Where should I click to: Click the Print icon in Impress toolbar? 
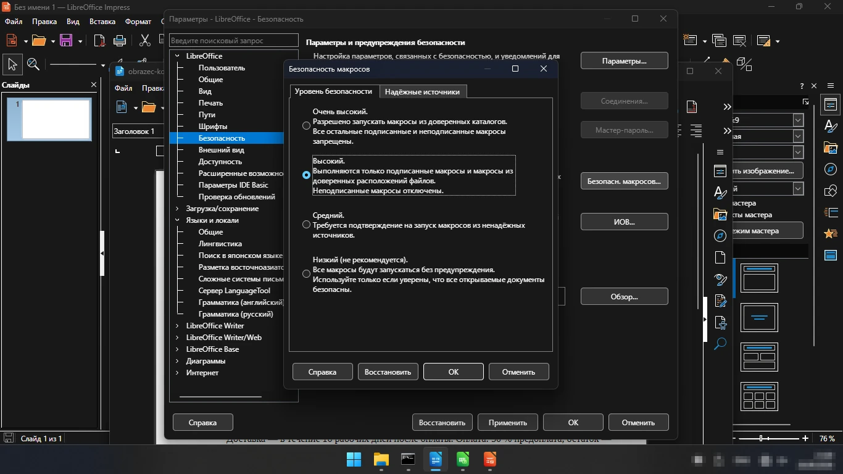[120, 41]
